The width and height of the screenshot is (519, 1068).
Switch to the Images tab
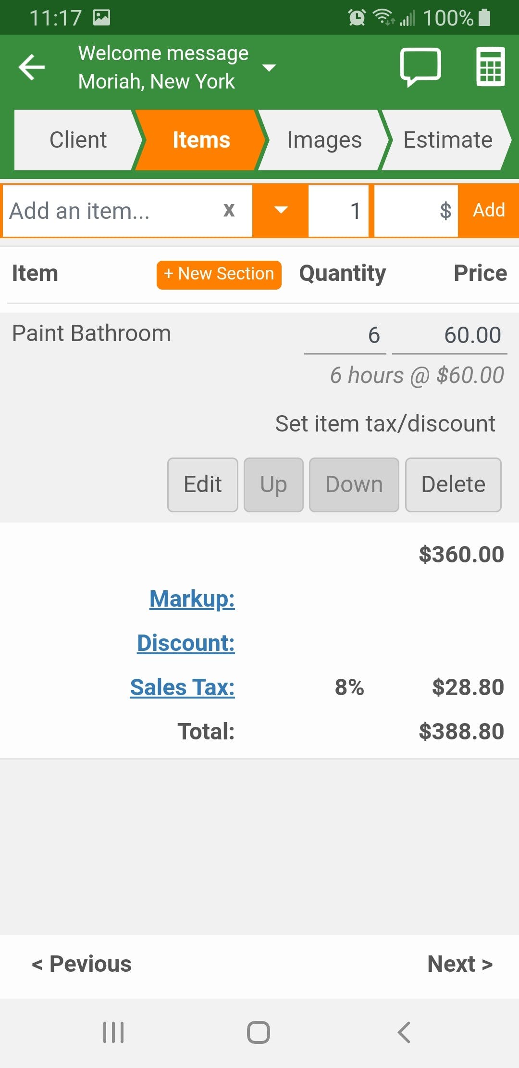pyautogui.click(x=324, y=140)
